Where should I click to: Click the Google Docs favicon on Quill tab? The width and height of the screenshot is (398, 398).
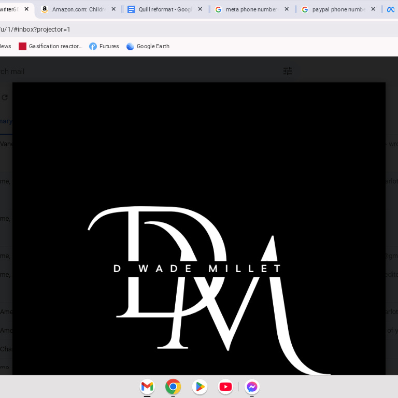[131, 9]
